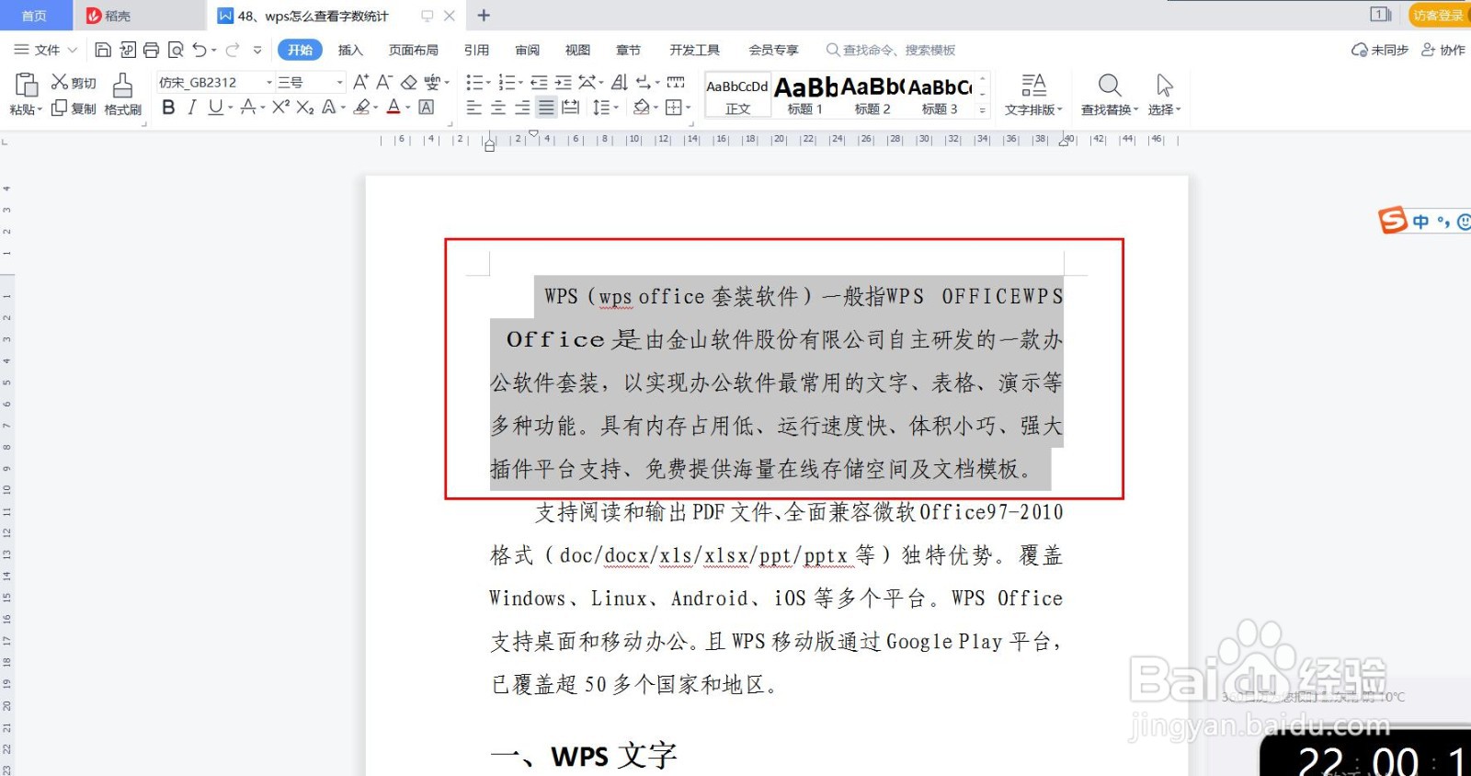Switch to the 开发工具 (Developer) tab
This screenshot has height=776, width=1471.
pos(695,50)
